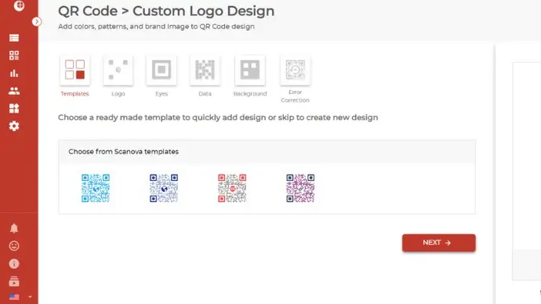The image size is (541, 304).
Task: Switch to the Data tab
Action: (205, 76)
